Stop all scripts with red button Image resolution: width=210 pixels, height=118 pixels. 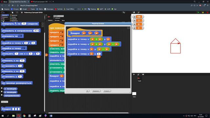(207, 12)
